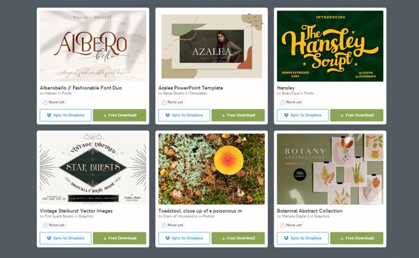Click thumbs-up icon under Azalea PowerPoint Template
The image size is (419, 258).
point(164,102)
